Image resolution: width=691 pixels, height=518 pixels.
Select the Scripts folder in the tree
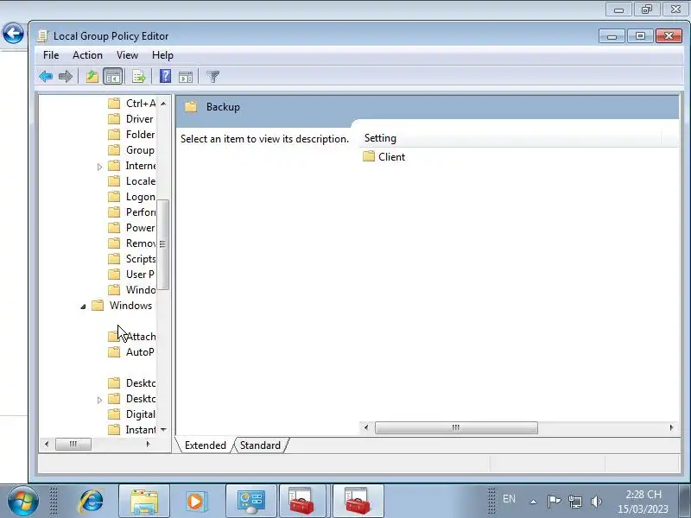pyautogui.click(x=132, y=259)
